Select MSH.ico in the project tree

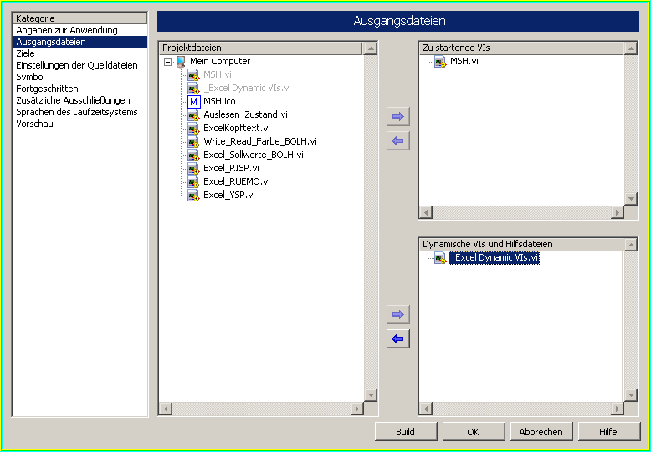point(219,102)
